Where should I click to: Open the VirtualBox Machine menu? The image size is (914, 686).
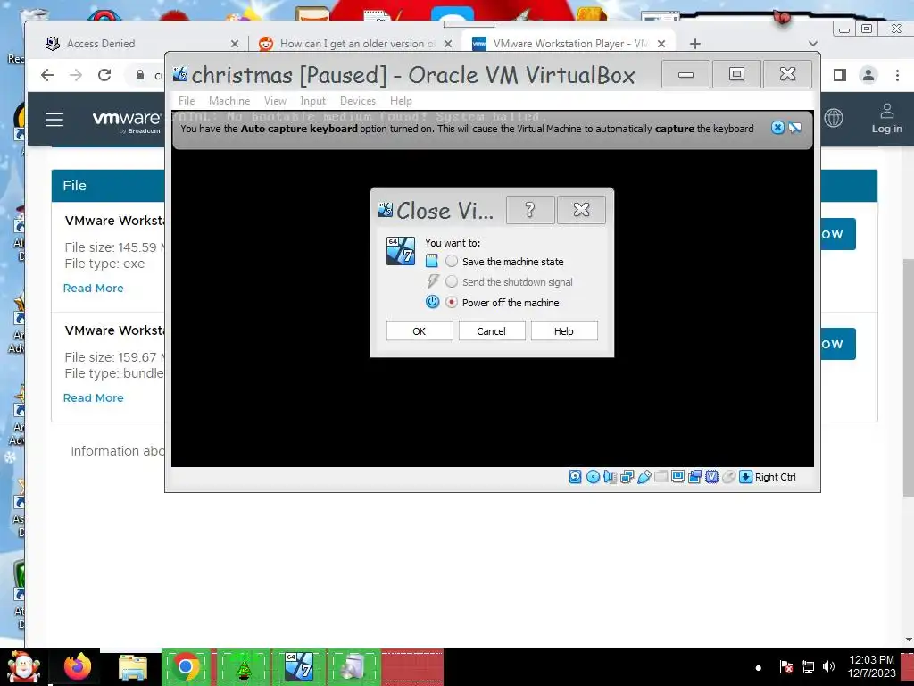point(229,101)
